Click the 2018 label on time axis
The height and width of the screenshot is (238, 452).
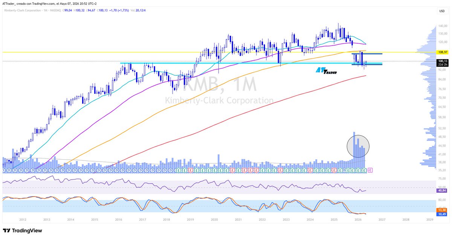coord(166,219)
